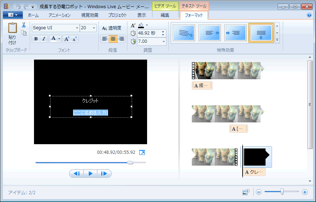Open the font size 20 dropdown

click(94, 28)
